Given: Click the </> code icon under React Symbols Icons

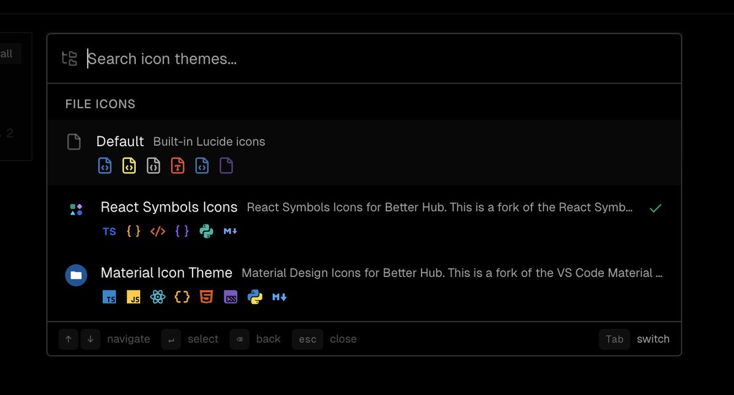Looking at the screenshot, I should pyautogui.click(x=158, y=231).
